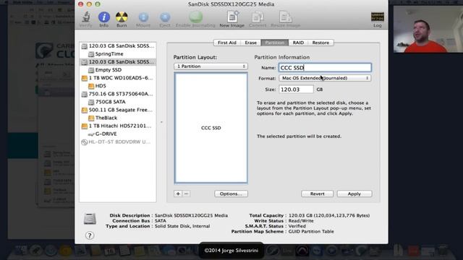The height and width of the screenshot is (260, 463).
Task: Select the Partition tab
Action: click(275, 43)
